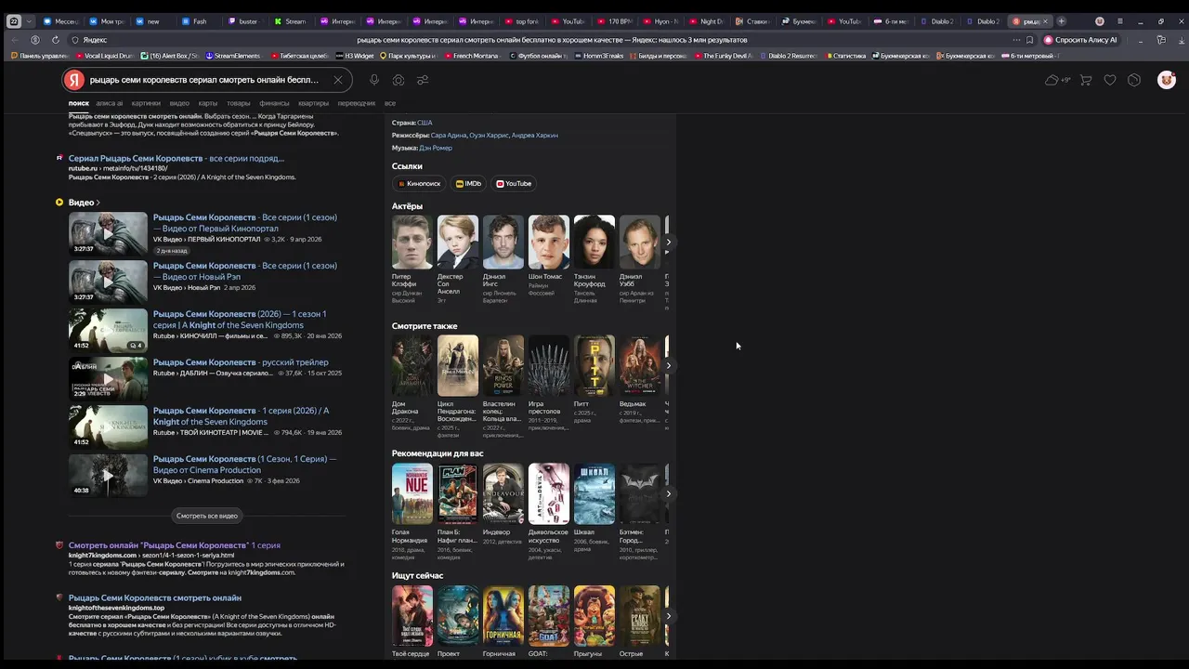
Task: Switch to the Stream browser tab
Action: 291,20
